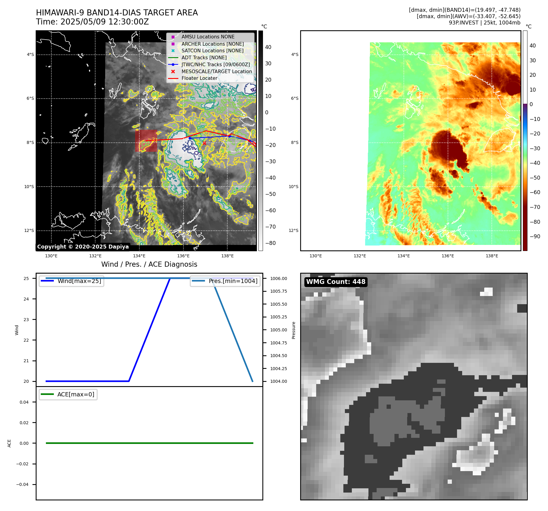Click the BAND14 dmax/dmin values line
548x511 pixels.
pyautogui.click(x=465, y=10)
